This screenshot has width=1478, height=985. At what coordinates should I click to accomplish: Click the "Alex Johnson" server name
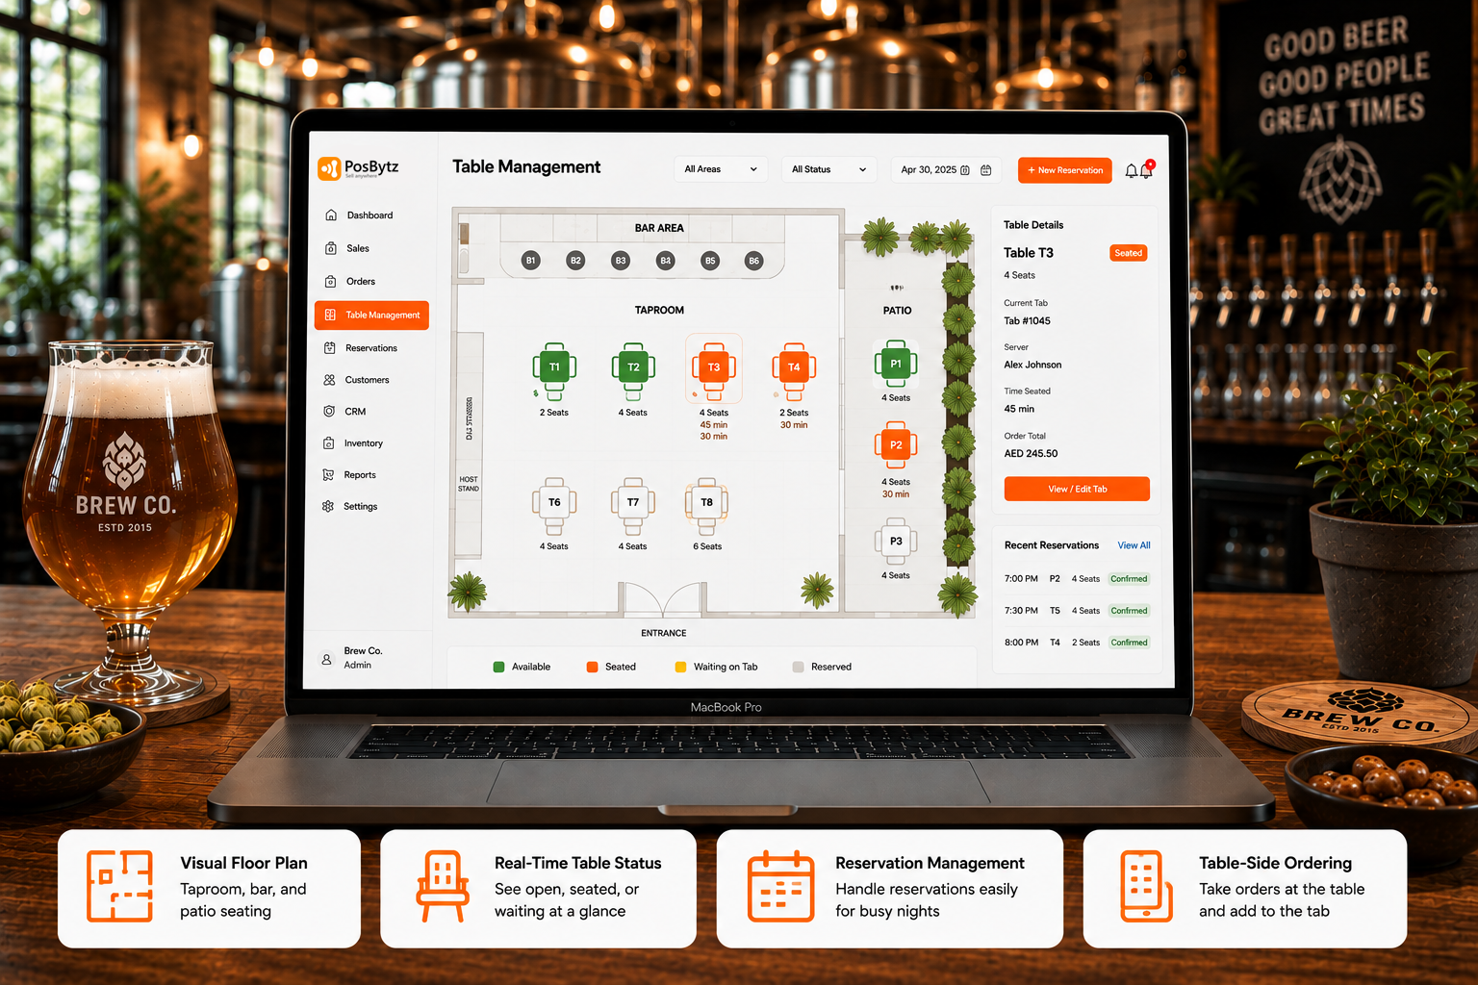1032,366
